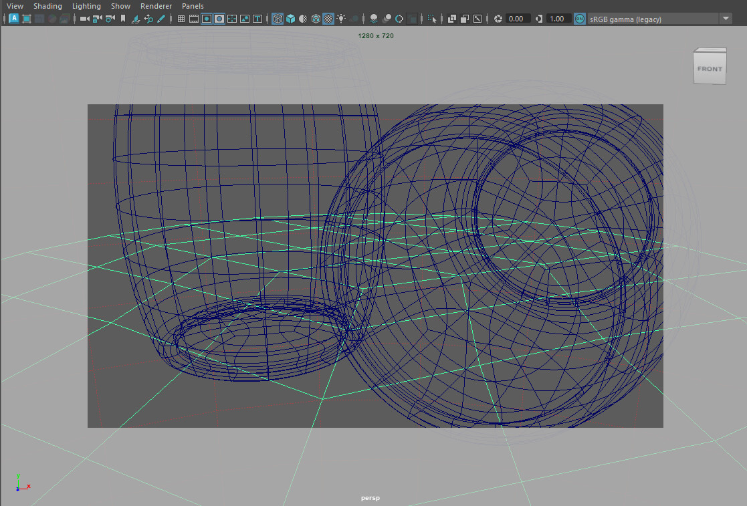Screen dimensions: 747x506
Task: Open the Shading menu
Action: click(x=47, y=6)
